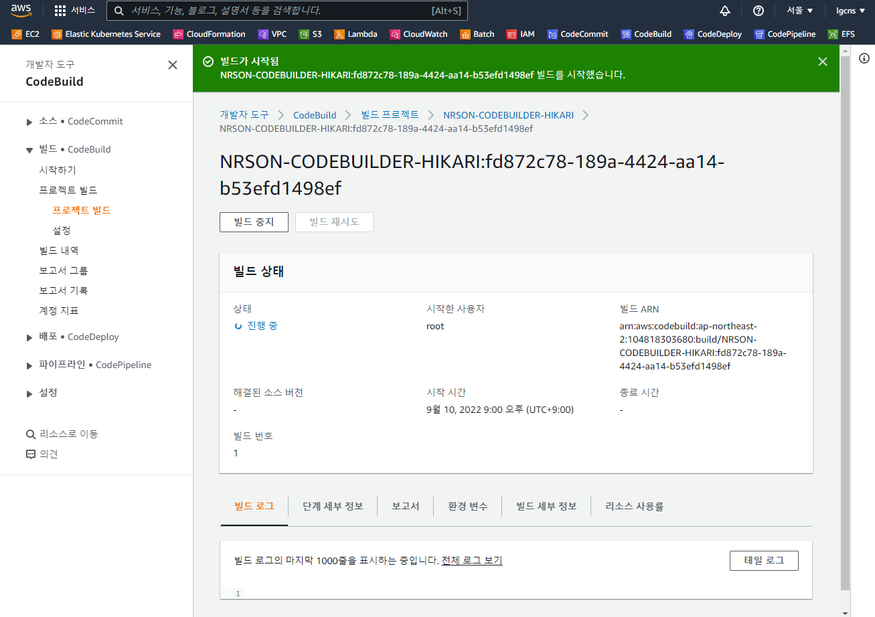Click the services search input field

pos(287,11)
